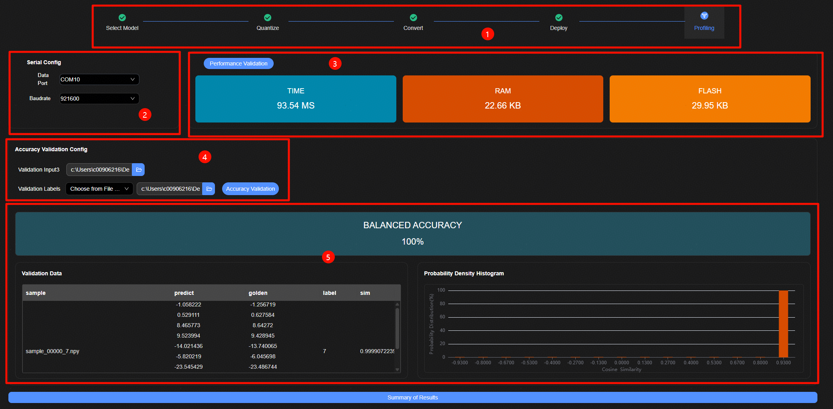Click the Deploy step checkmark icon
Image resolution: width=833 pixels, height=409 pixels.
tap(559, 18)
